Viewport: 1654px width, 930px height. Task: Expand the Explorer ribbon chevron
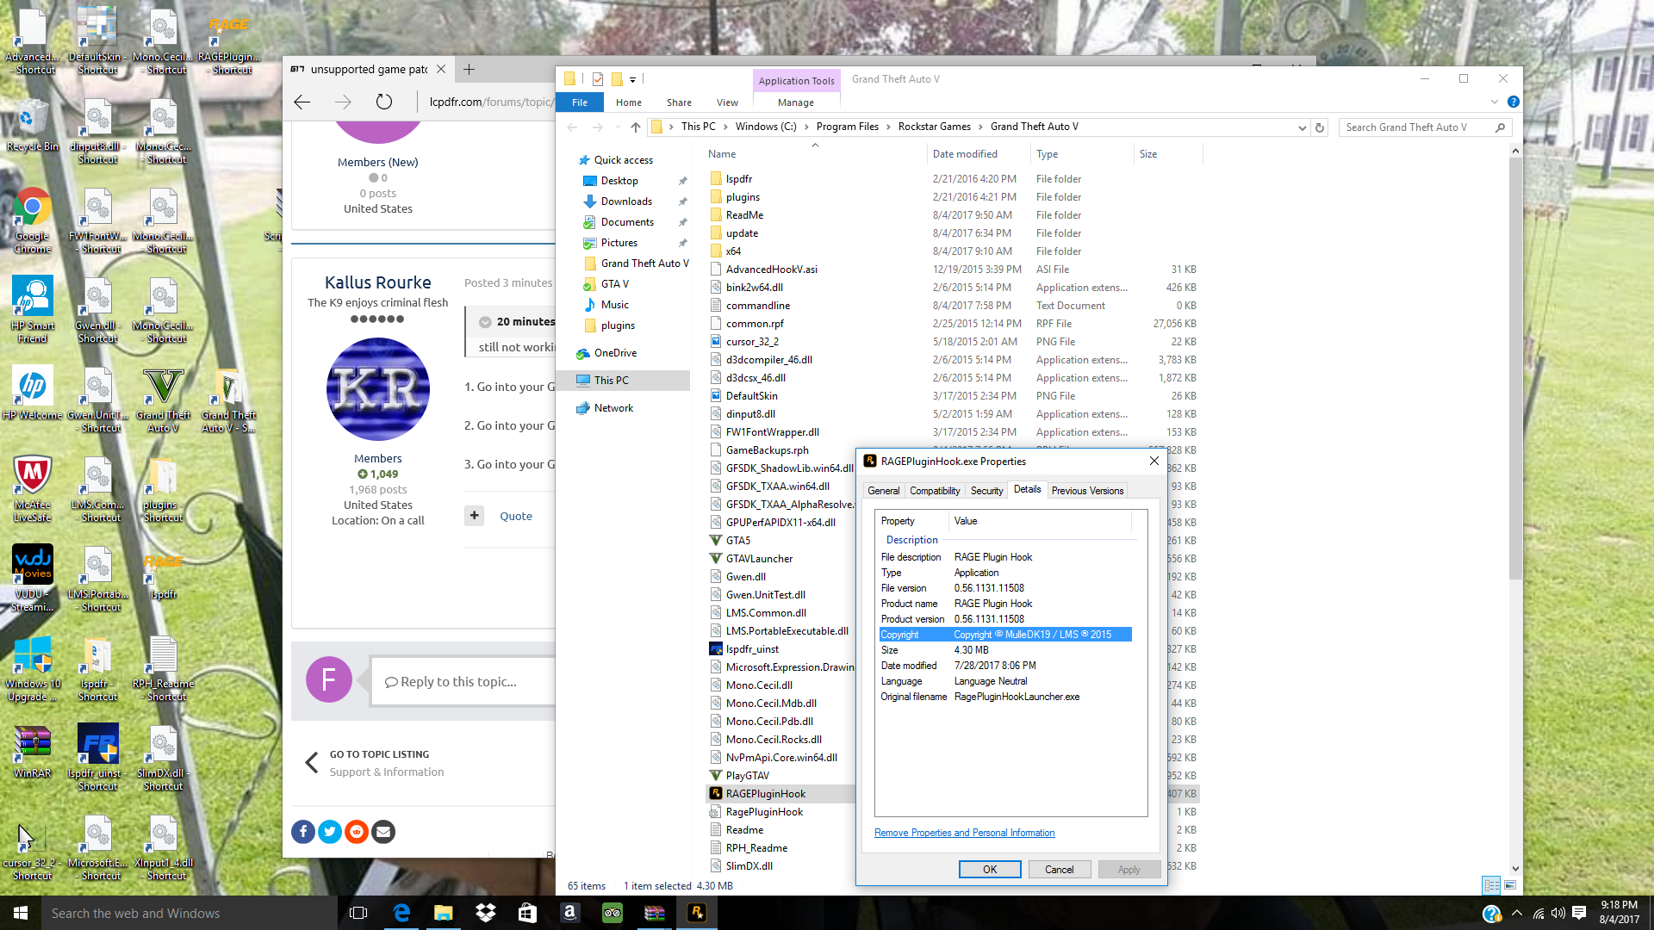click(1495, 102)
